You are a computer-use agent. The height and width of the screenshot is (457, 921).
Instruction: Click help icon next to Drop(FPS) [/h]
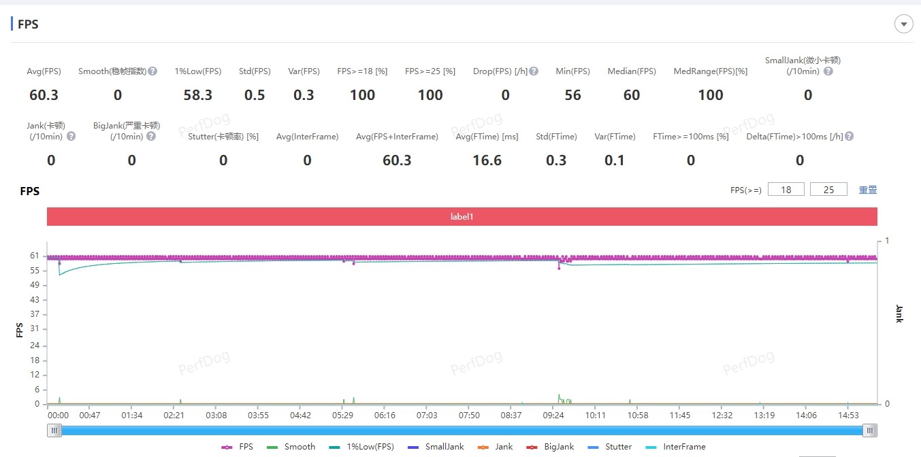coord(534,71)
